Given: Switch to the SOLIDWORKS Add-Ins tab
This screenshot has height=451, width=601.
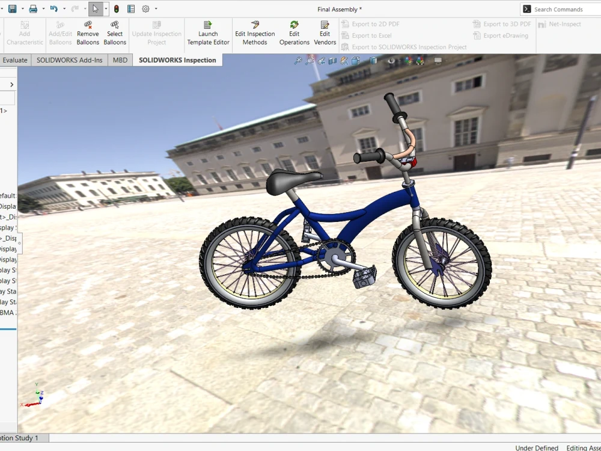Looking at the screenshot, I should coord(69,60).
